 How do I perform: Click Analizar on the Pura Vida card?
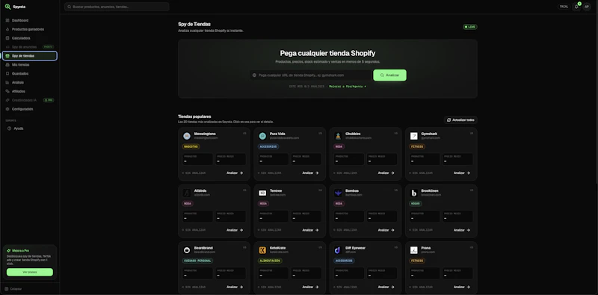coord(310,173)
